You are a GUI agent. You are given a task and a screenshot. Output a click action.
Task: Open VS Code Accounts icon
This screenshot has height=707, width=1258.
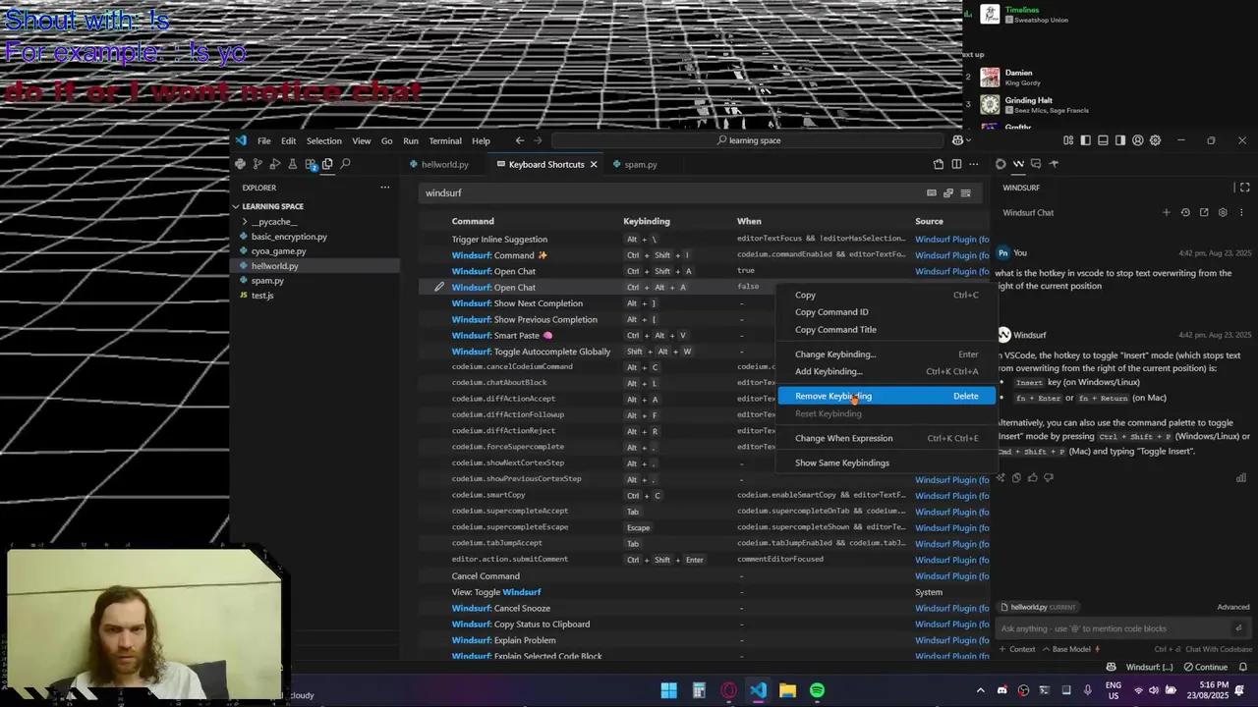pos(1138,140)
